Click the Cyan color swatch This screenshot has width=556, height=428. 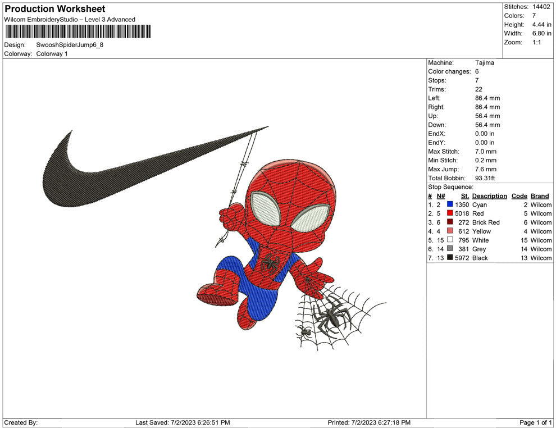point(450,204)
